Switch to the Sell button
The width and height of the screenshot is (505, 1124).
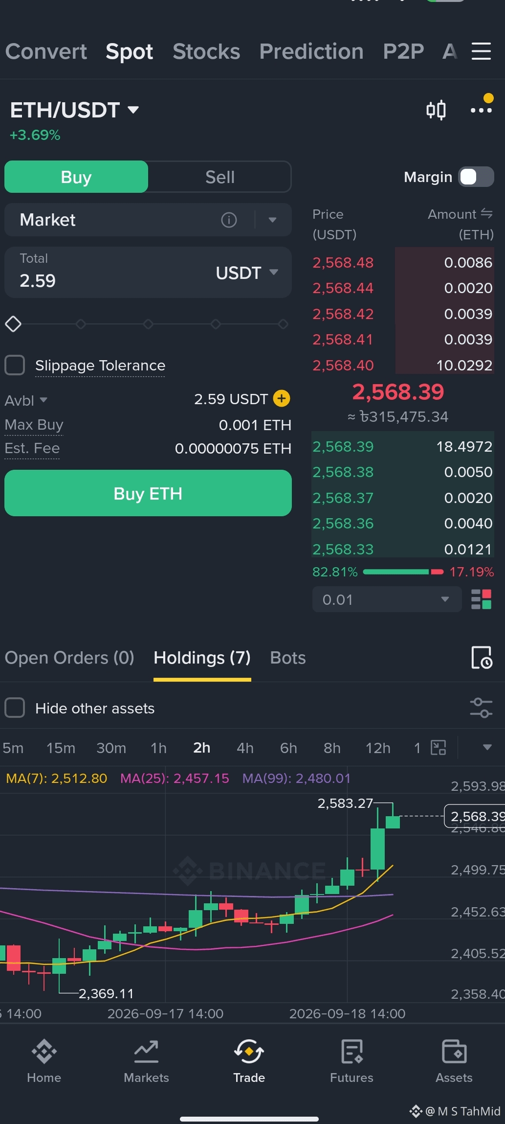point(220,177)
